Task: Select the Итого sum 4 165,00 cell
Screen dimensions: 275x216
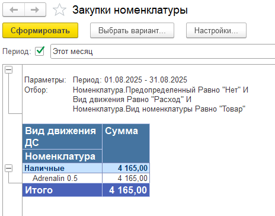Action: click(x=126, y=190)
